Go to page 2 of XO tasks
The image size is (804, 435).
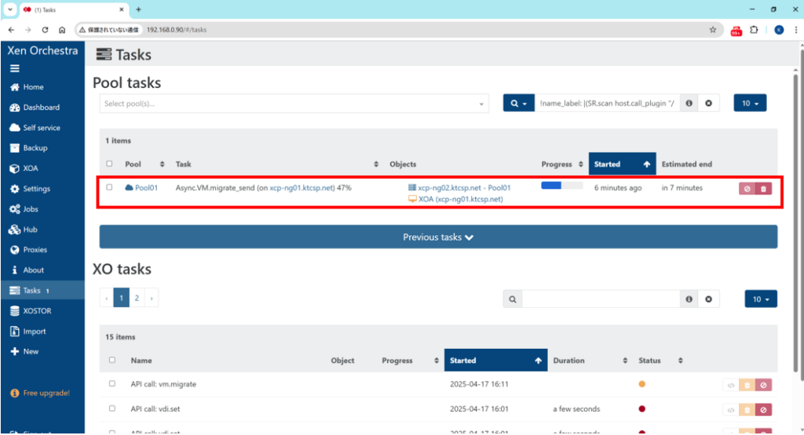[x=137, y=298]
